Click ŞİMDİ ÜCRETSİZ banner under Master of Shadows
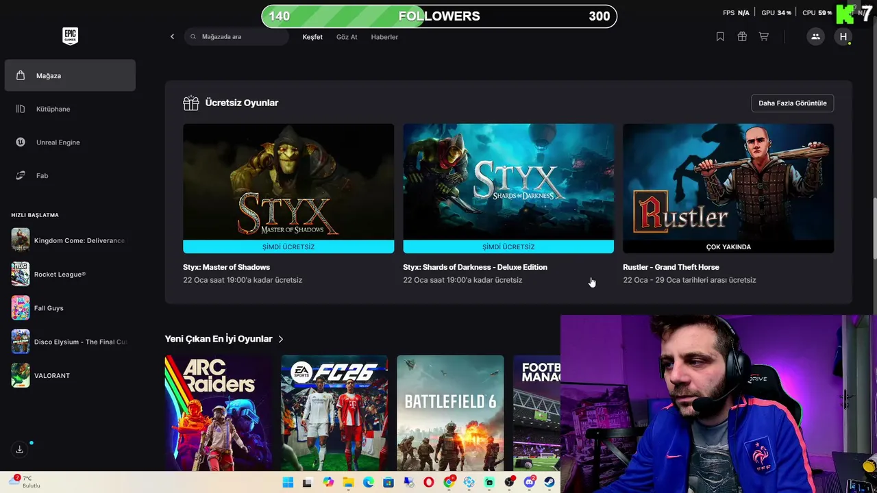 (288, 246)
